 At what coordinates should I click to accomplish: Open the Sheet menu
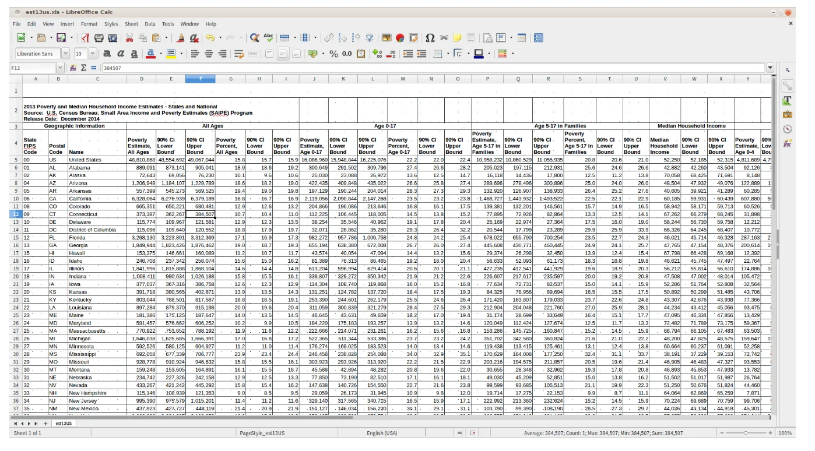(x=131, y=24)
